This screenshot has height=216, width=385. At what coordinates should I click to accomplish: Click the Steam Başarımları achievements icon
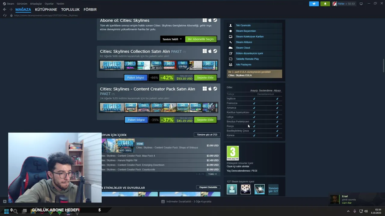(x=231, y=31)
